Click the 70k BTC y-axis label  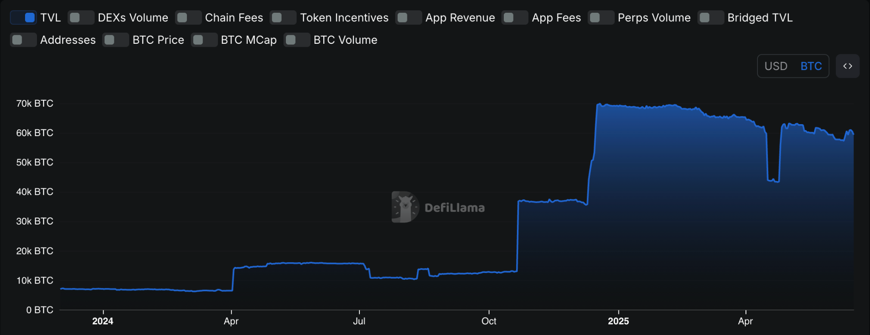34,103
